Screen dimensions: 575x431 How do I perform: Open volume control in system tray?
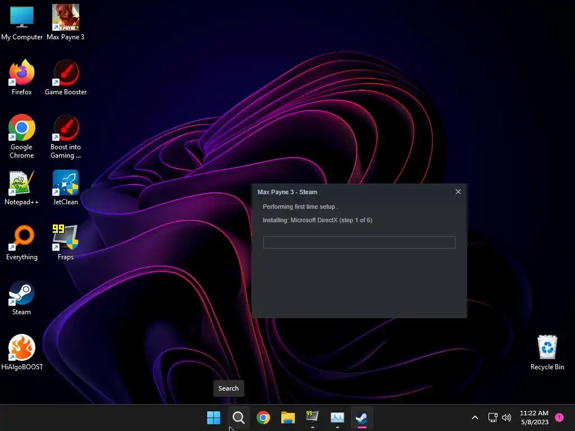[x=506, y=418]
